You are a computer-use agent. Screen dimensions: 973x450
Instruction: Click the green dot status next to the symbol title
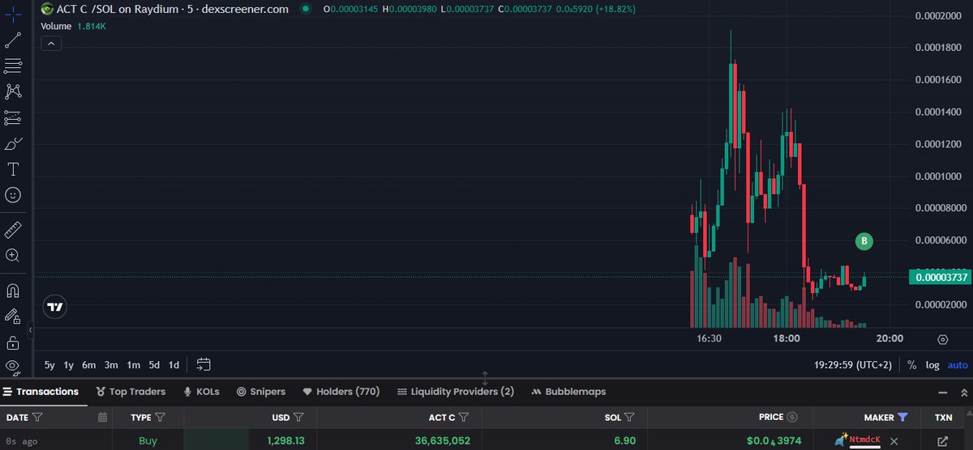(305, 9)
